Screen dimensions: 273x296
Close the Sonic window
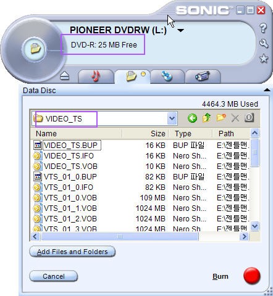click(261, 10)
